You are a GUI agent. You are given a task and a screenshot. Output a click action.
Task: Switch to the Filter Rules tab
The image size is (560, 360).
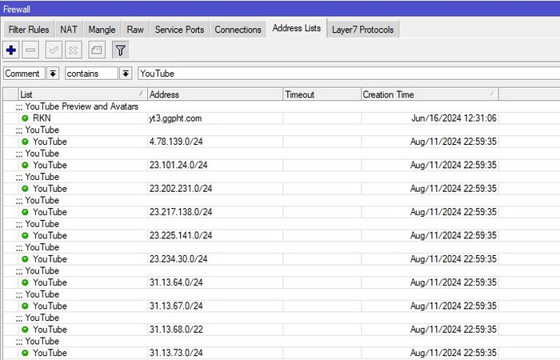tap(28, 30)
